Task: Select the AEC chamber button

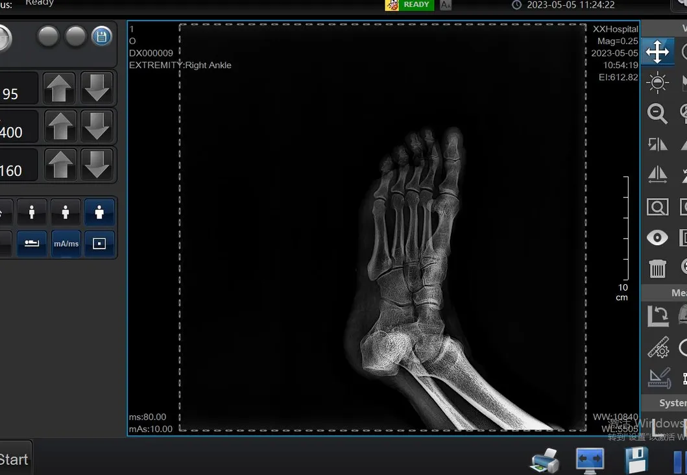Action: pyautogui.click(x=99, y=243)
